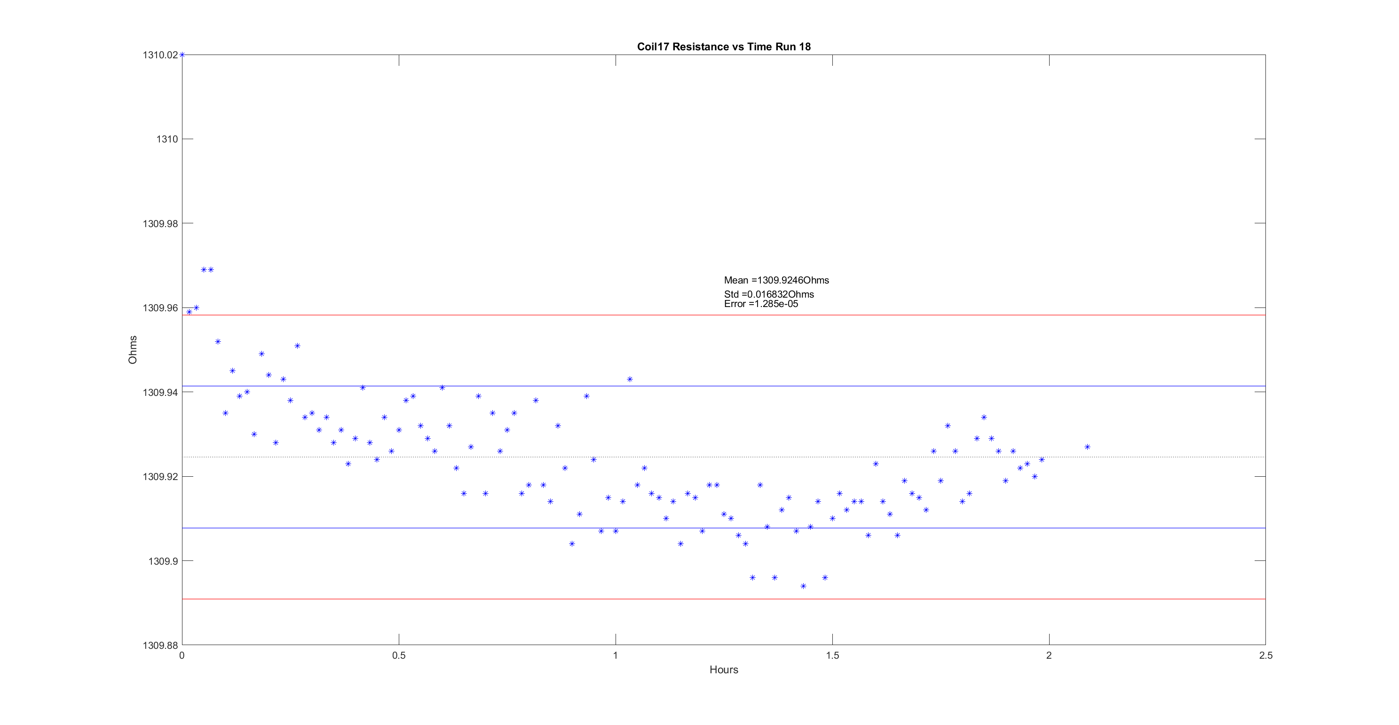Viewport: 1399px width, 725px height.
Task: Click the 'Mean =1309.9246Ohms' annotation text
Action: 776,280
